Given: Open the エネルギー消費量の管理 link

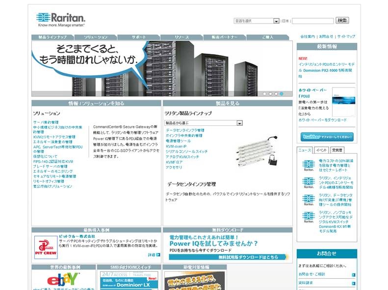Looking at the screenshot, I should [x=52, y=142].
